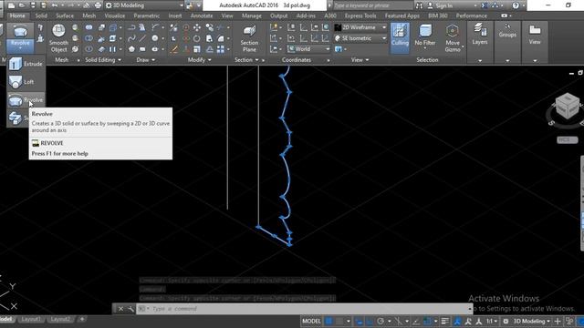Screen dimensions: 584x328
Task: Click the Revolve main ribbon button
Action: (20, 37)
